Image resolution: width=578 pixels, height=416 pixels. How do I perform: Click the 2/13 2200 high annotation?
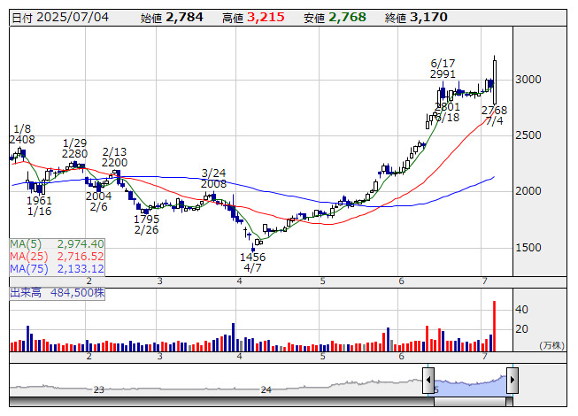(x=115, y=158)
